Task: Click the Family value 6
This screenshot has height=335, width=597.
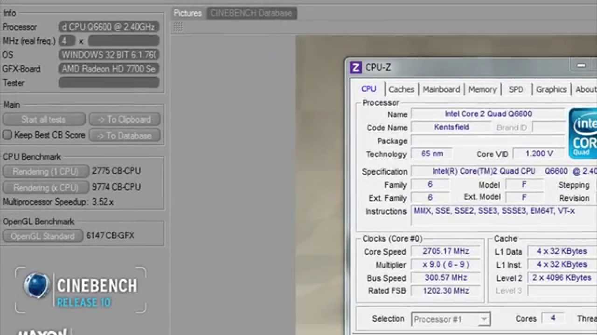Action: pos(430,185)
